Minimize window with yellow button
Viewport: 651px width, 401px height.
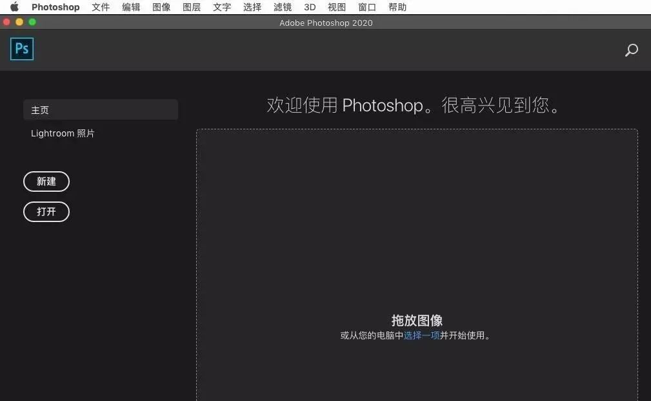click(x=19, y=22)
